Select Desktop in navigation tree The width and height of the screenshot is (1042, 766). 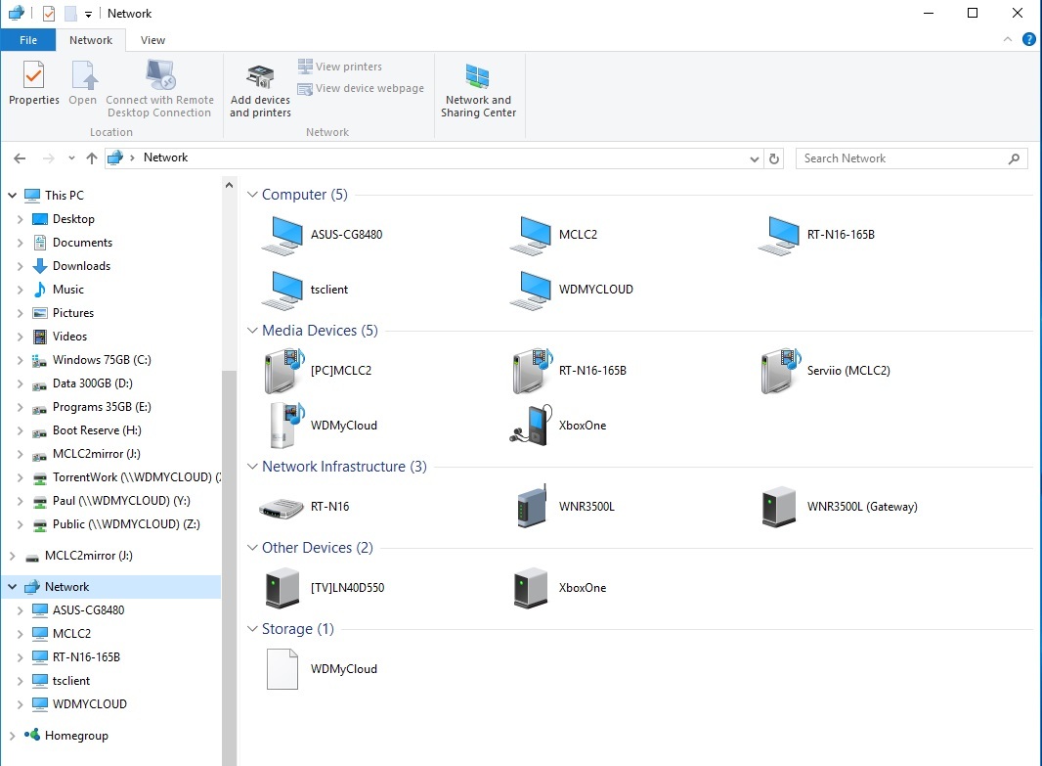coord(73,219)
